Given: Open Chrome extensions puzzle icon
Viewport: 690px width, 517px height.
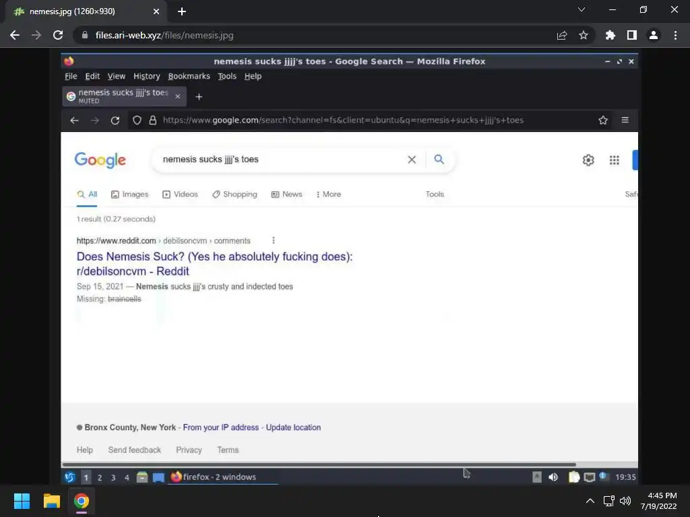Looking at the screenshot, I should coord(610,35).
